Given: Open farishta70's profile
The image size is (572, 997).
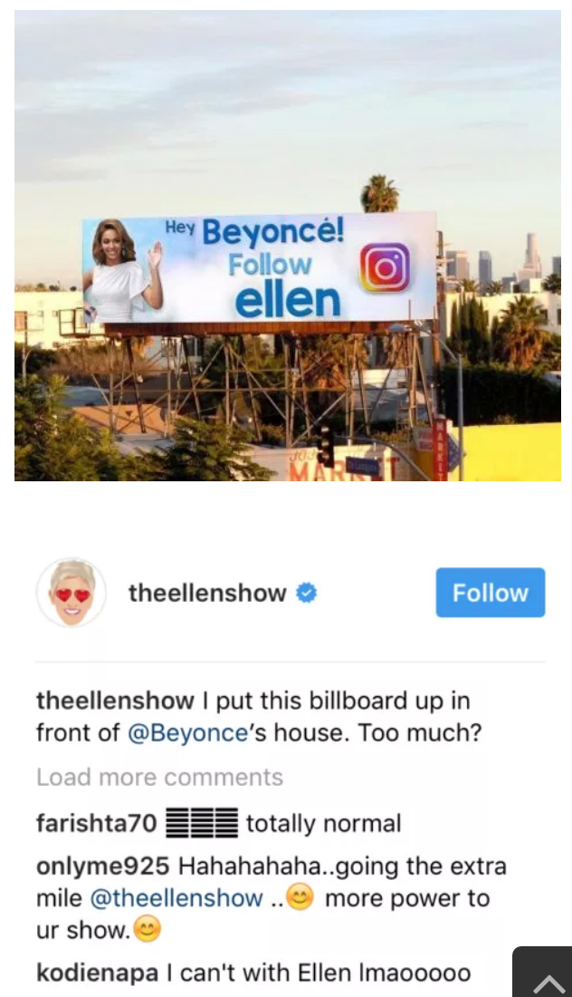Looking at the screenshot, I should (x=97, y=823).
